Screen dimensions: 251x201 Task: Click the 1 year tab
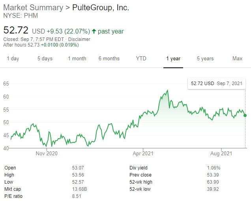click(173, 59)
